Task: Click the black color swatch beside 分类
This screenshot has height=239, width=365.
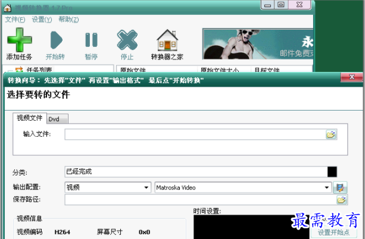Action: (332, 172)
